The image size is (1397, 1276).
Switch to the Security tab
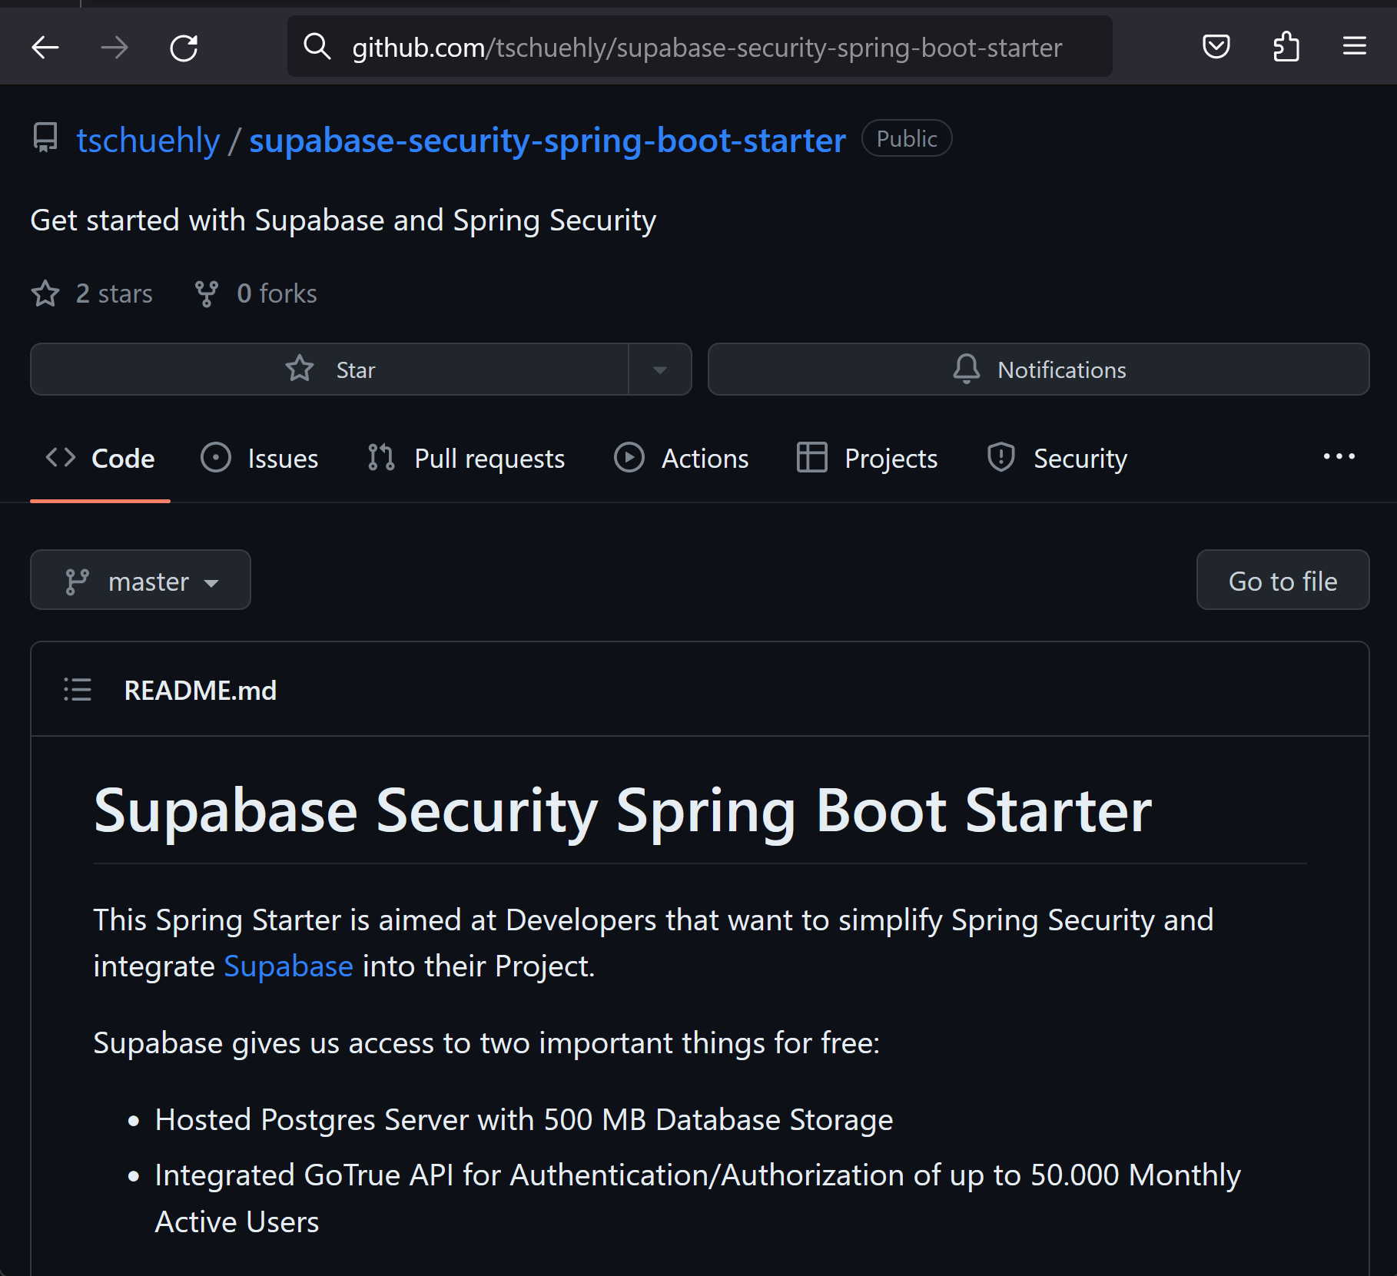tap(1057, 459)
